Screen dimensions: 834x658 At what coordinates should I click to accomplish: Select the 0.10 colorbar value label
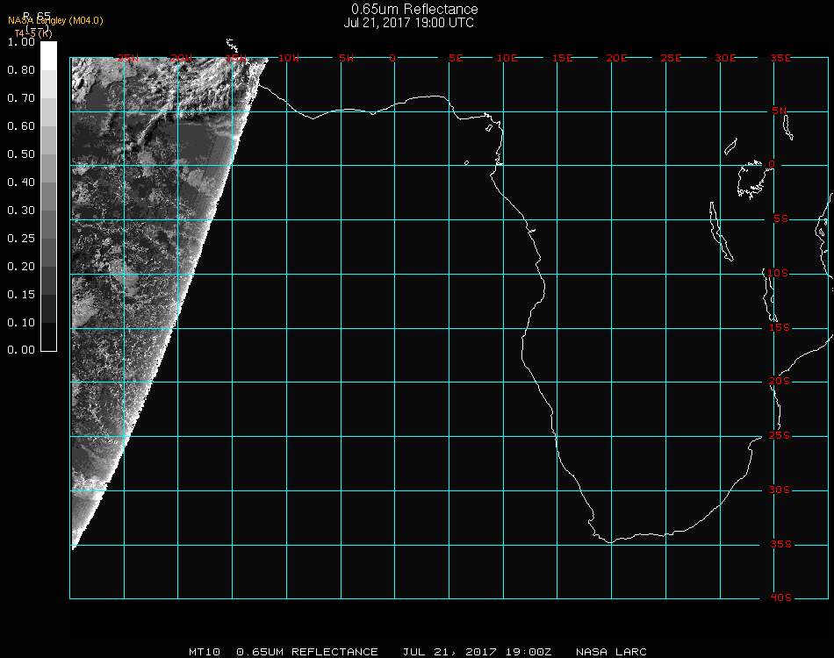(x=21, y=323)
